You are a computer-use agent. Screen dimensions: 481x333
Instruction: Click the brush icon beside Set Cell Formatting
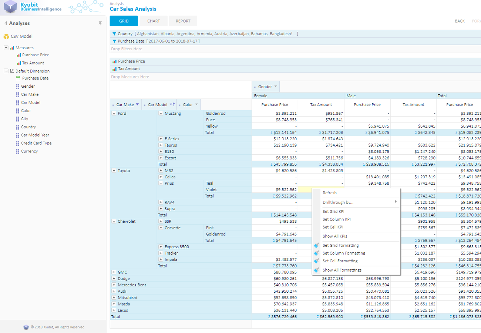[317, 260]
